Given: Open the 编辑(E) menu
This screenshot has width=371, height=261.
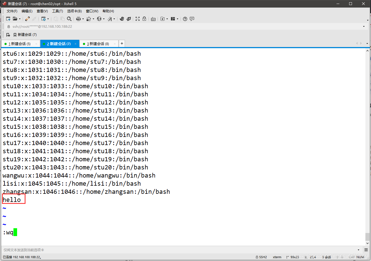Looking at the screenshot, I should pyautogui.click(x=27, y=11).
